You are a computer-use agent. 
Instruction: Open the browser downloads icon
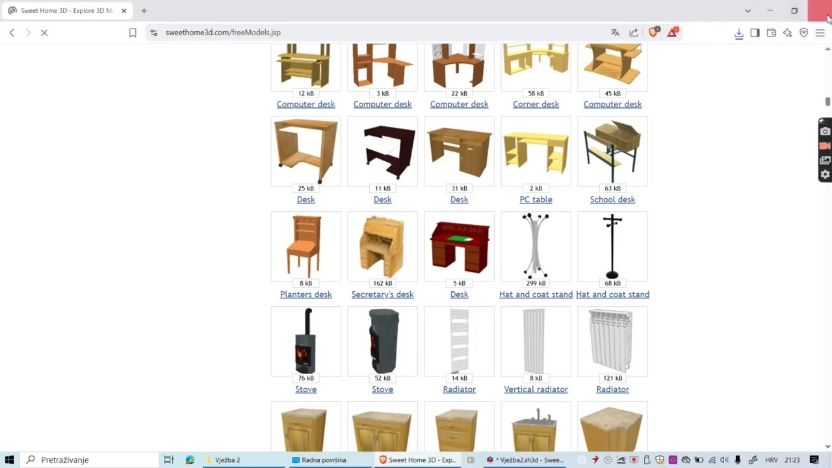click(x=739, y=33)
